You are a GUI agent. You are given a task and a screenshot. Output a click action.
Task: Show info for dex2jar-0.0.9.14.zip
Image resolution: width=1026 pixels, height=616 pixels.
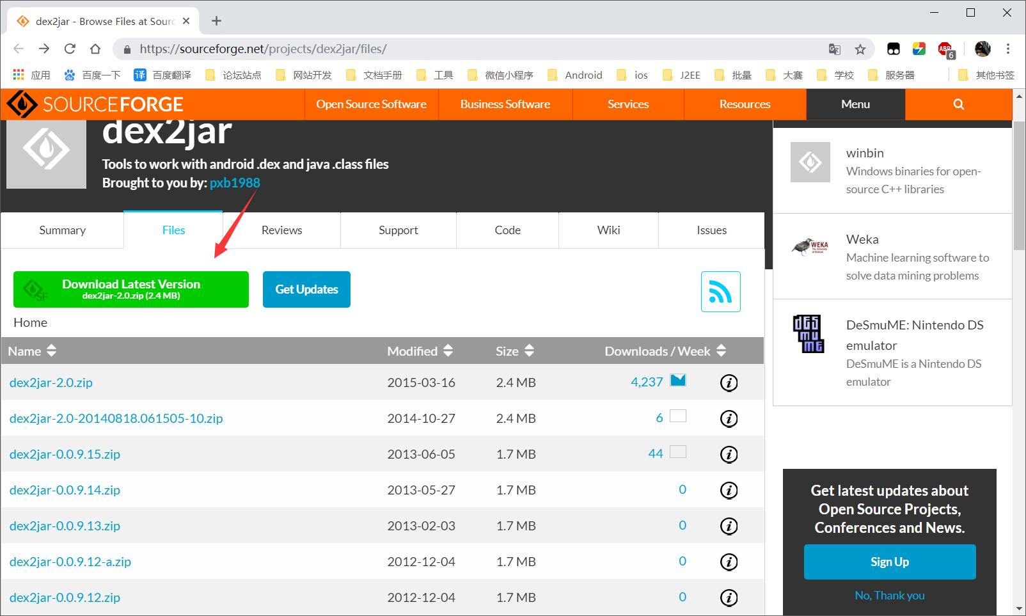tap(729, 490)
